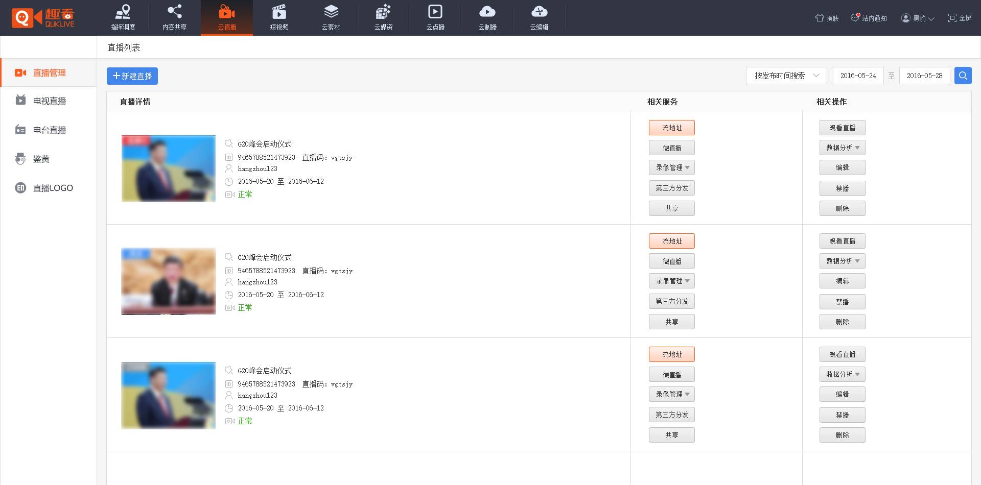This screenshot has height=485, width=981.
Task: Open 直播LOGO in the sidebar
Action: pyautogui.click(x=49, y=188)
